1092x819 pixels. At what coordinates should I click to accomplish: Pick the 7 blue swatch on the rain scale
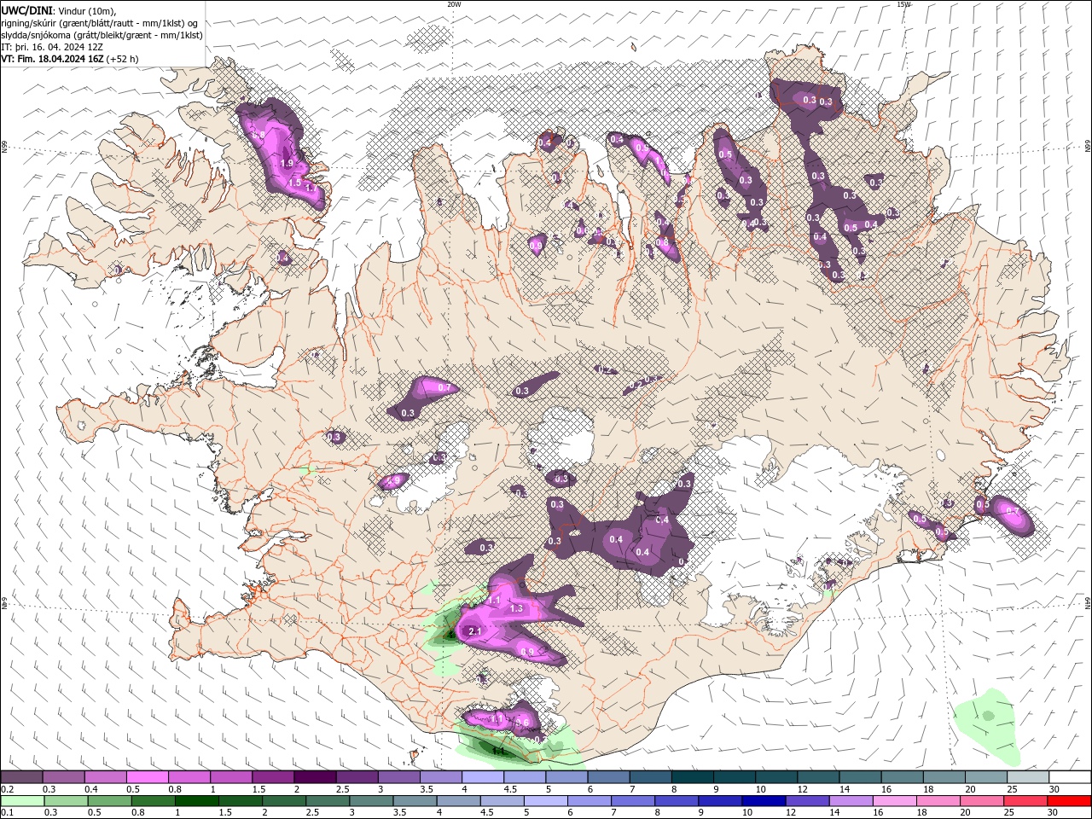(631, 800)
